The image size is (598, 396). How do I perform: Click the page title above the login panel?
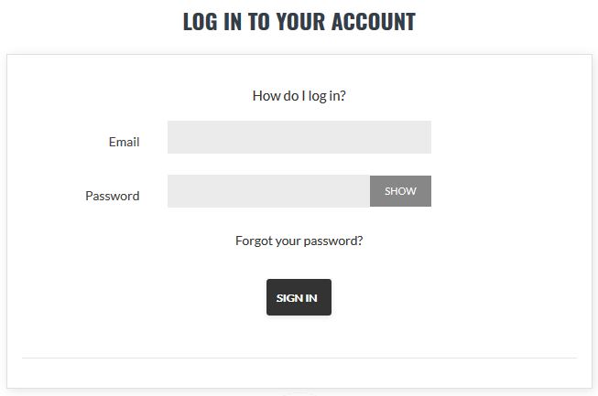pos(299,22)
